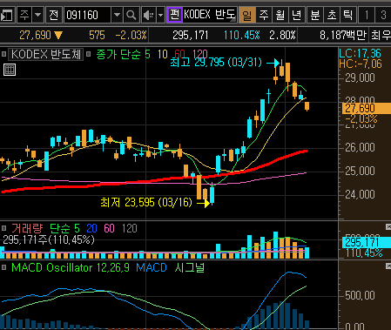Click the price change value 575
The width and height of the screenshot is (391, 330).
click(97, 36)
